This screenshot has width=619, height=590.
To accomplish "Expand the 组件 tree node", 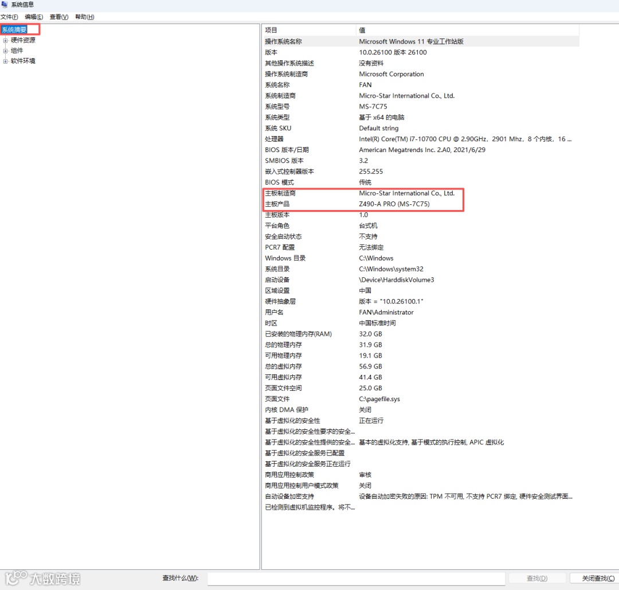I will click(5, 51).
